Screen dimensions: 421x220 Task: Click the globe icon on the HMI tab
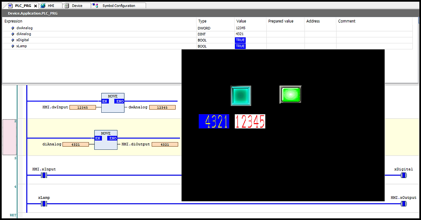tap(42, 5)
